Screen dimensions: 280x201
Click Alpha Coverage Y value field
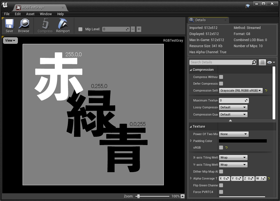click(x=236, y=178)
